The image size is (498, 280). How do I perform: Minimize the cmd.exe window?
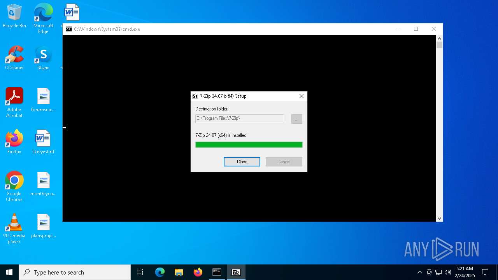[x=398, y=29]
